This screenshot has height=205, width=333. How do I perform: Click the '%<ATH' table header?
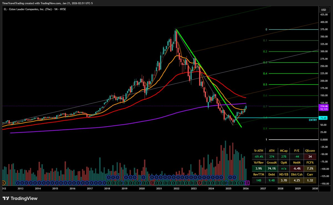click(258, 151)
